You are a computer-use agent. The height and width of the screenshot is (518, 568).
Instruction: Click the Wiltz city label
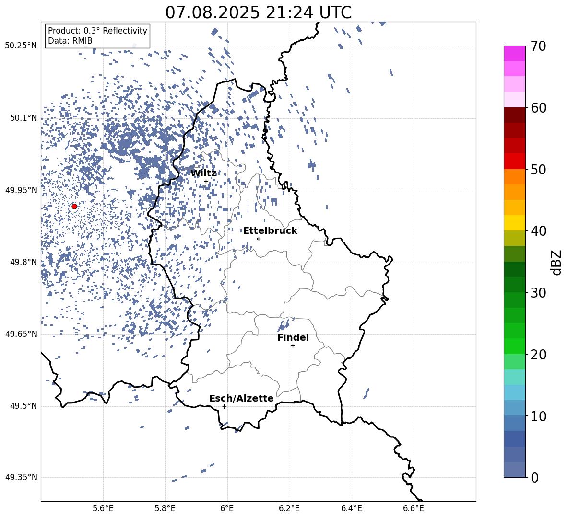tap(203, 173)
